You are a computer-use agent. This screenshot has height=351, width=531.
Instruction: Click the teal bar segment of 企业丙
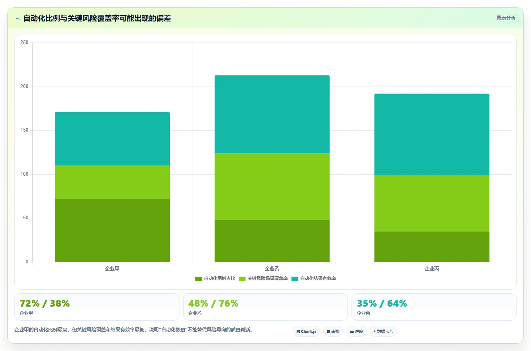point(432,134)
